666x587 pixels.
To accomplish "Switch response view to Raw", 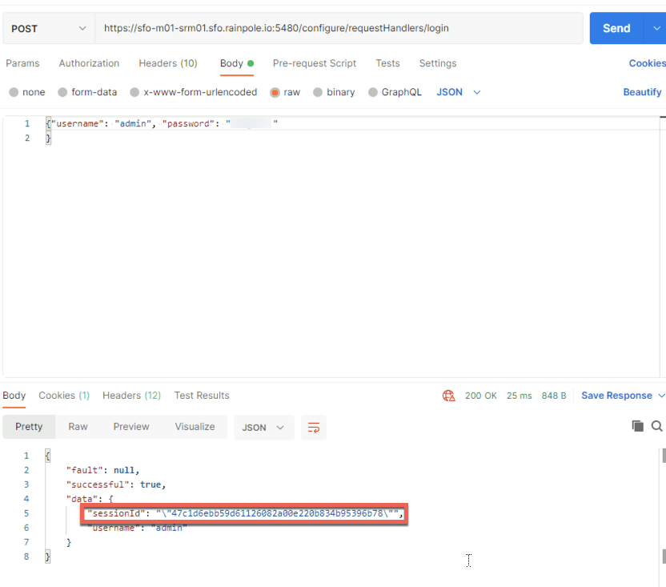I will 78,427.
